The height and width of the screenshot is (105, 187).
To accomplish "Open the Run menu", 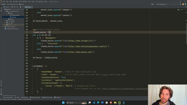I will [30, 1].
